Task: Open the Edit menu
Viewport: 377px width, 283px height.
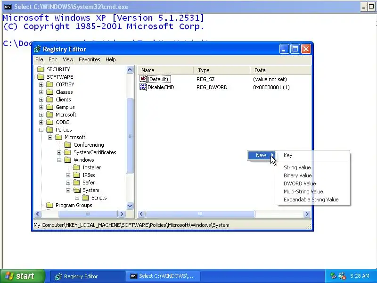Action: (53, 59)
